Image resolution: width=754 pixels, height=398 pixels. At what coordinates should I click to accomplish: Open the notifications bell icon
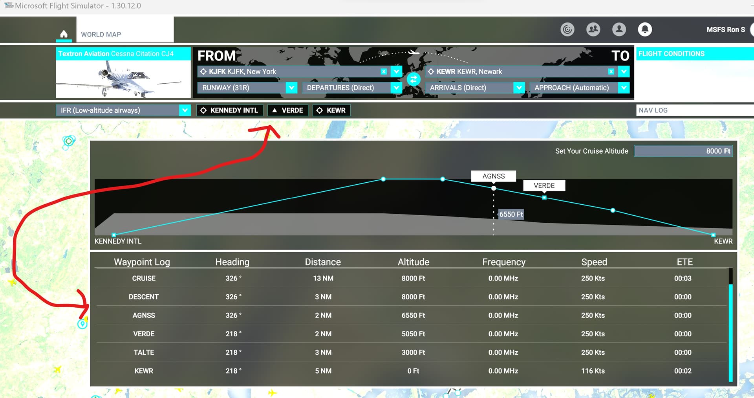point(645,29)
